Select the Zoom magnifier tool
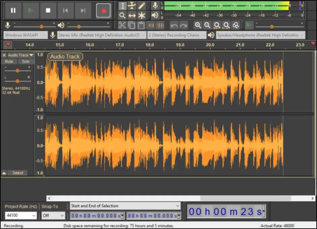This screenshot has height=229, width=317. (122, 16)
